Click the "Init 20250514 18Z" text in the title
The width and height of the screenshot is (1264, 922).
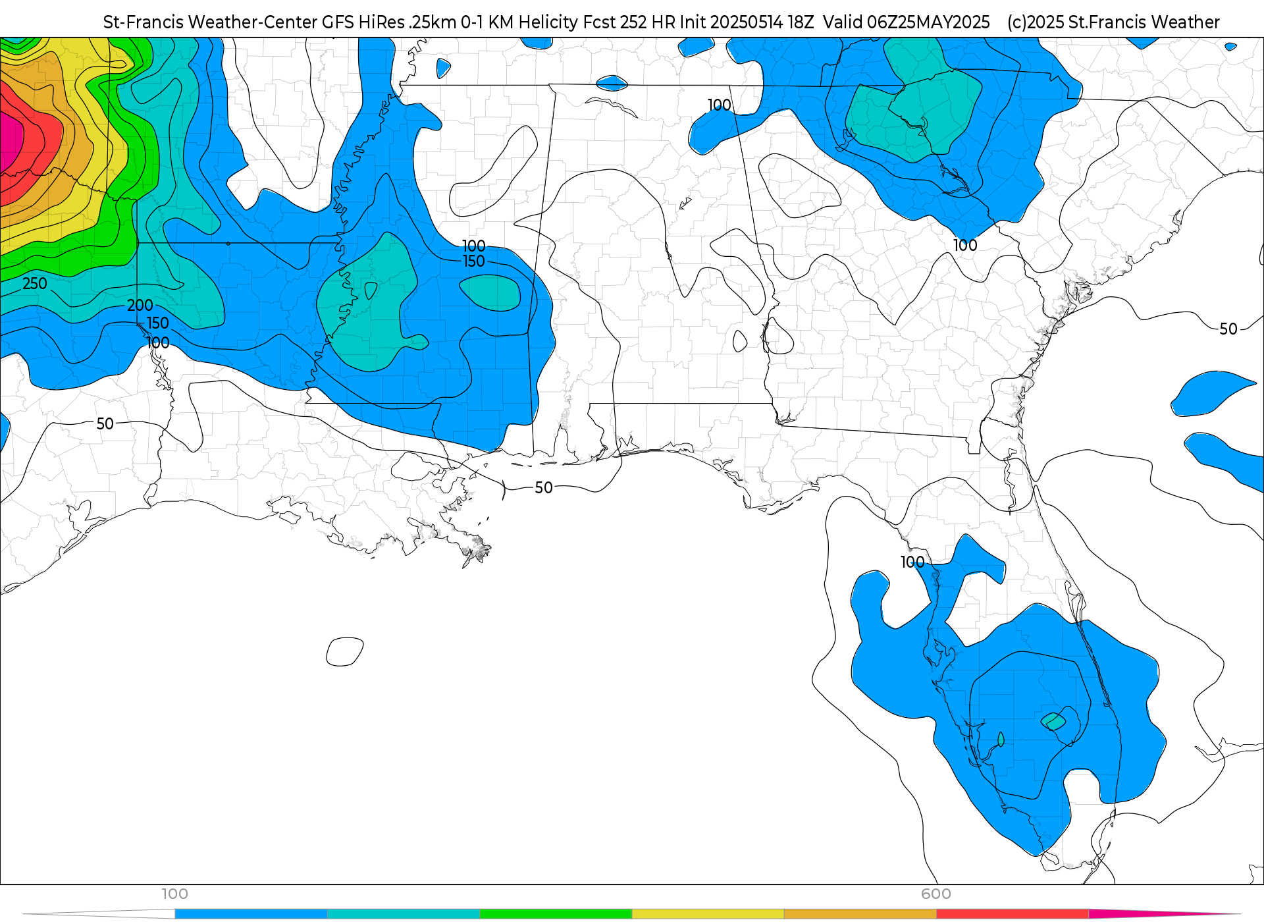(x=747, y=22)
